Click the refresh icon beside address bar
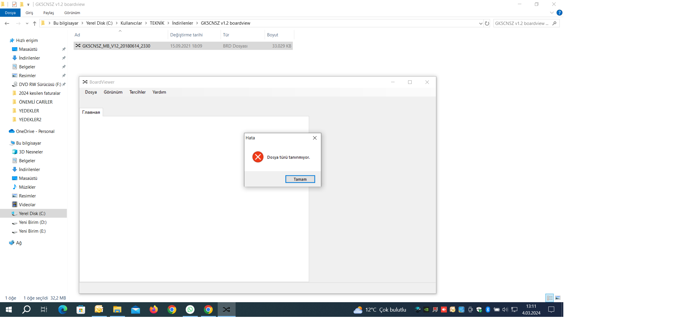The image size is (693, 328). (x=487, y=23)
